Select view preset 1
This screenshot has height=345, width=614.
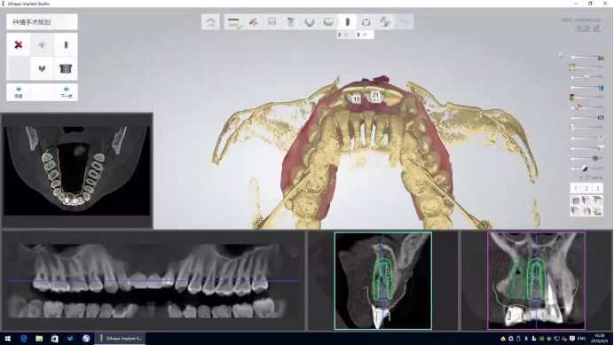575,188
